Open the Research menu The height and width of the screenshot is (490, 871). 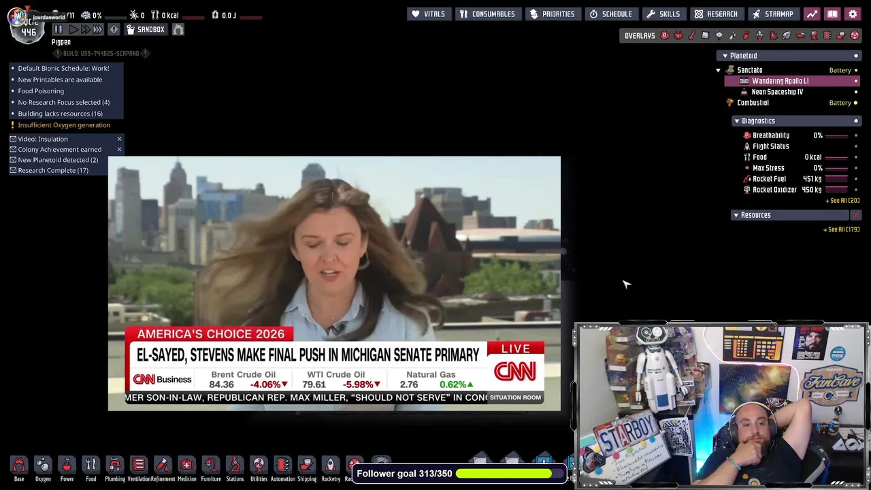(717, 14)
